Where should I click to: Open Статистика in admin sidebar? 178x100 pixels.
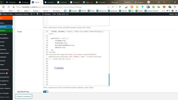pyautogui.click(x=3, y=34)
